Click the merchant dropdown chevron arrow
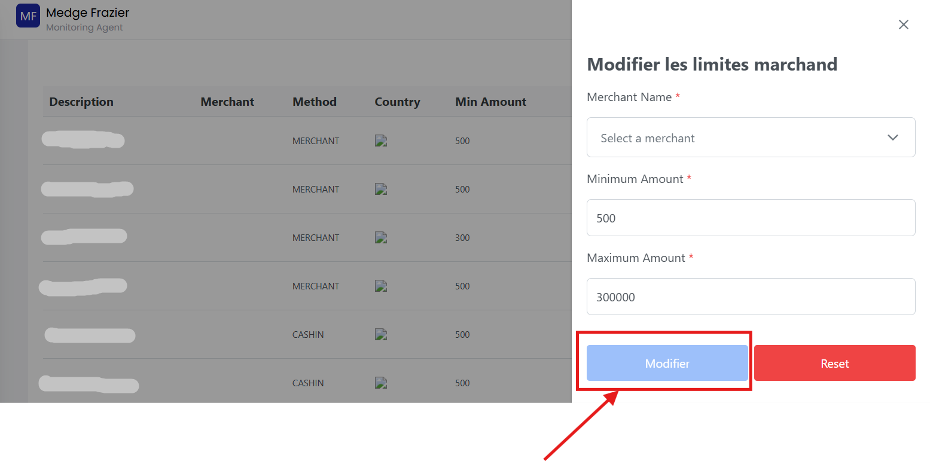The height and width of the screenshot is (461, 930). pos(893,137)
